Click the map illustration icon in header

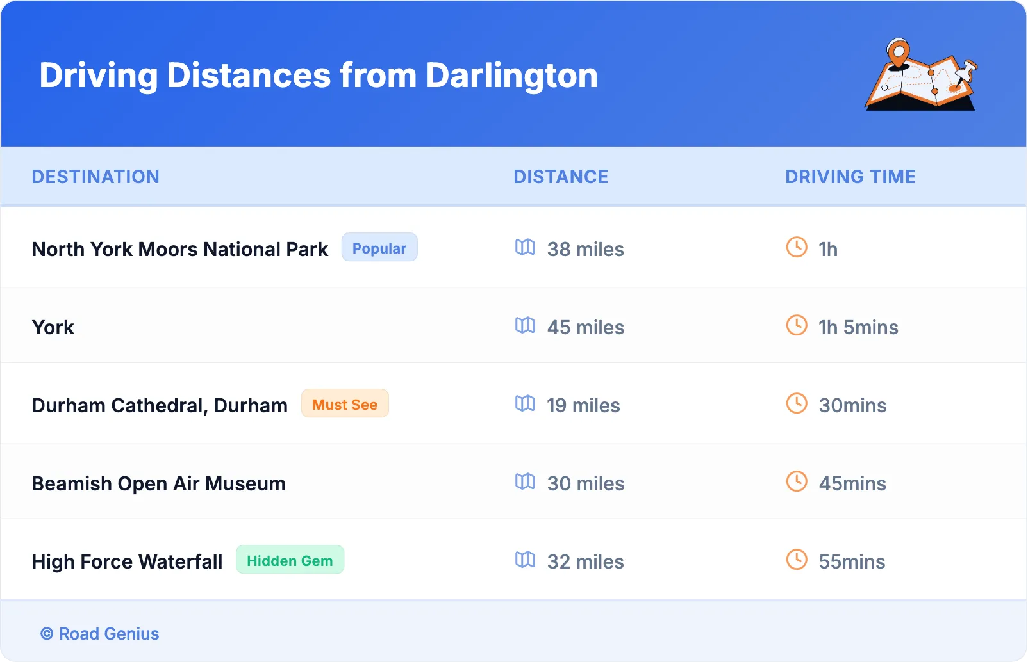click(x=922, y=74)
